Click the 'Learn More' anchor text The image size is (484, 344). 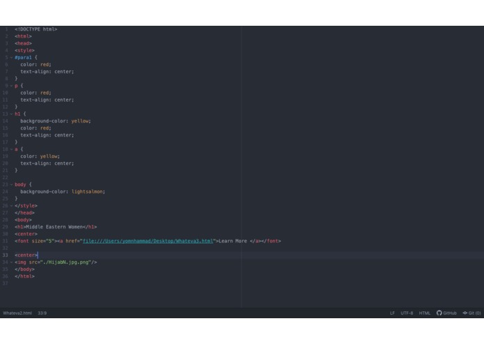pyautogui.click(x=233, y=241)
